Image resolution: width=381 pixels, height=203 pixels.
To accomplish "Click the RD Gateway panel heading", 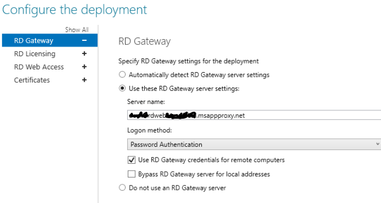I will (144, 41).
